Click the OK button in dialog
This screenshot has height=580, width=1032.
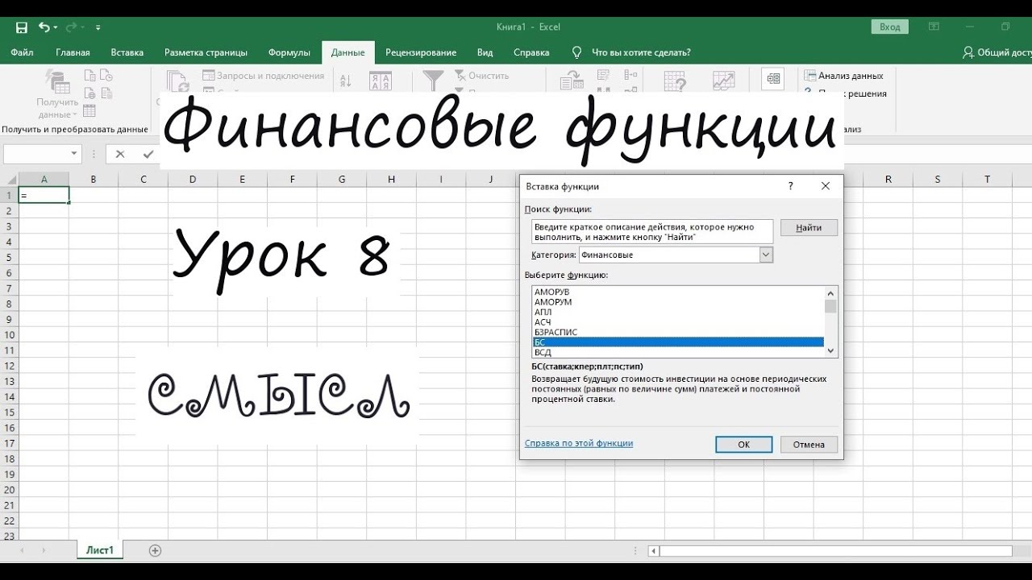pos(744,444)
